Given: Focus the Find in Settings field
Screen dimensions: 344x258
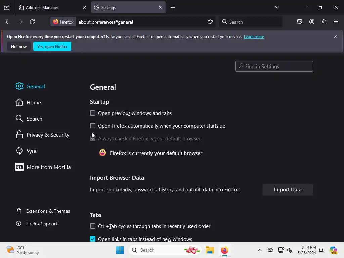Looking at the screenshot, I should [274, 66].
